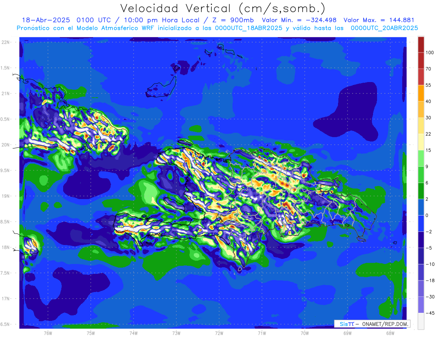The width and height of the screenshot is (438, 338).
Task: Pick the light violet swatch between -45 and -30
Action: click(421, 305)
